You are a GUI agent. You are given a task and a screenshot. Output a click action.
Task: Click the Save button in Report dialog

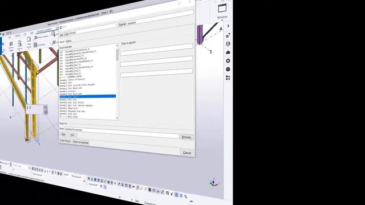(x=62, y=35)
